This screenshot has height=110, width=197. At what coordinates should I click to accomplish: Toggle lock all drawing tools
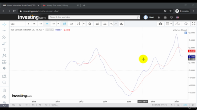[x=4, y=102]
